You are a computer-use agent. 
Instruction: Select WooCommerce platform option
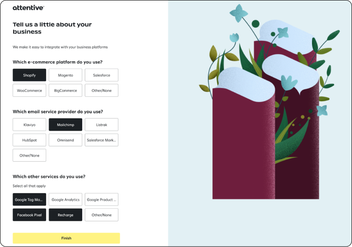[29, 90]
